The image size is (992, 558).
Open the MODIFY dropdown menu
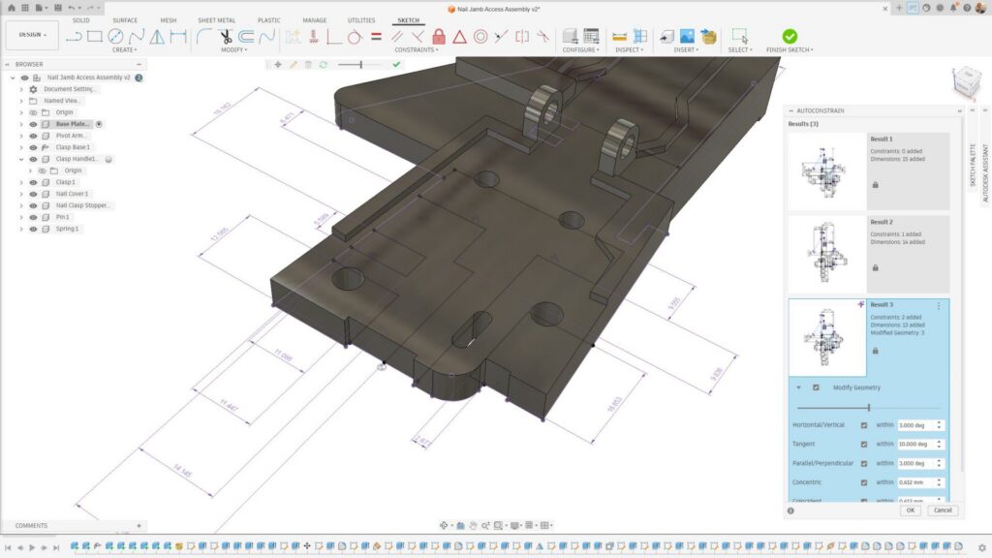234,50
